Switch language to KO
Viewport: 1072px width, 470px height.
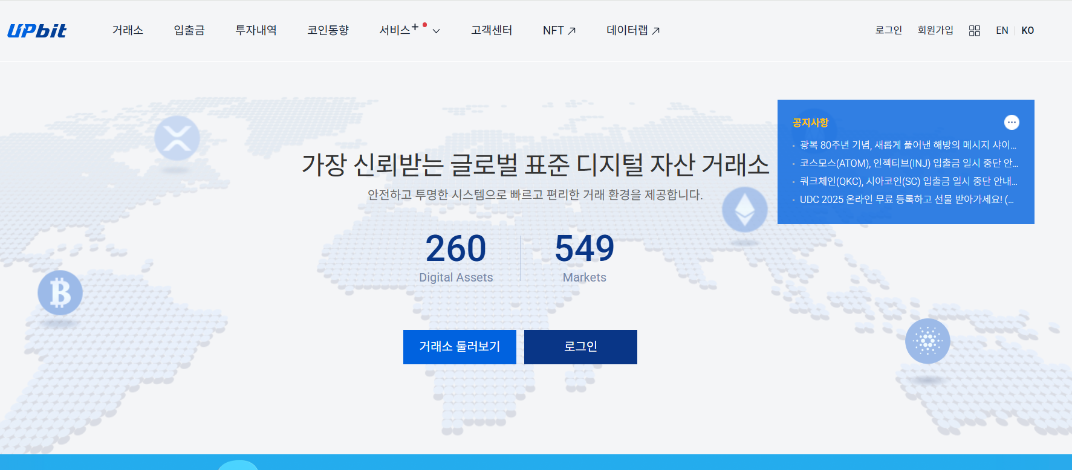point(1028,30)
